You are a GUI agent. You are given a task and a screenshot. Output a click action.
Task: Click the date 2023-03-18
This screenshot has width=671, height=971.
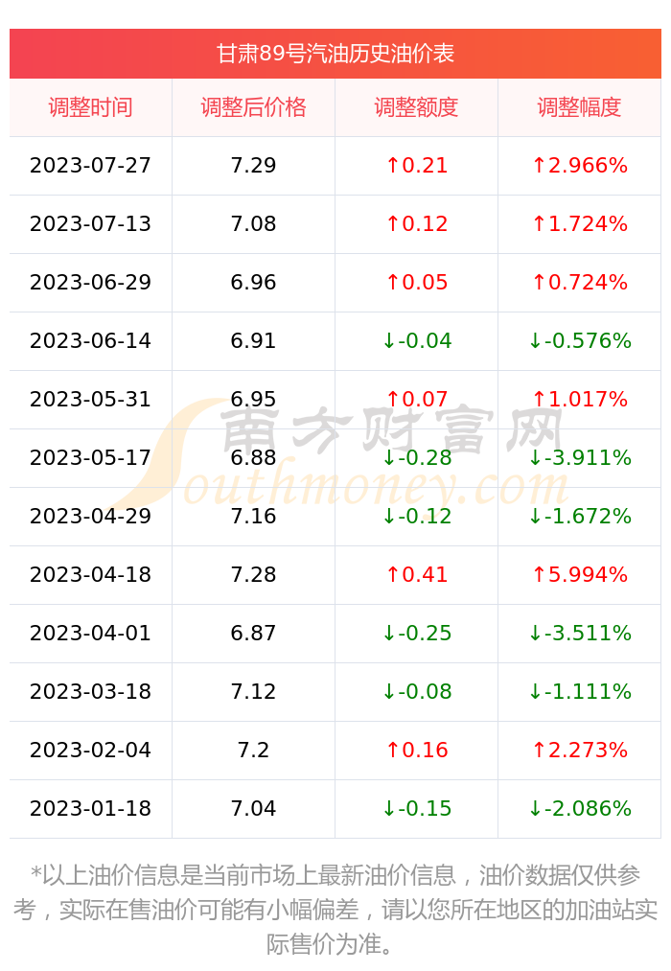tap(90, 692)
